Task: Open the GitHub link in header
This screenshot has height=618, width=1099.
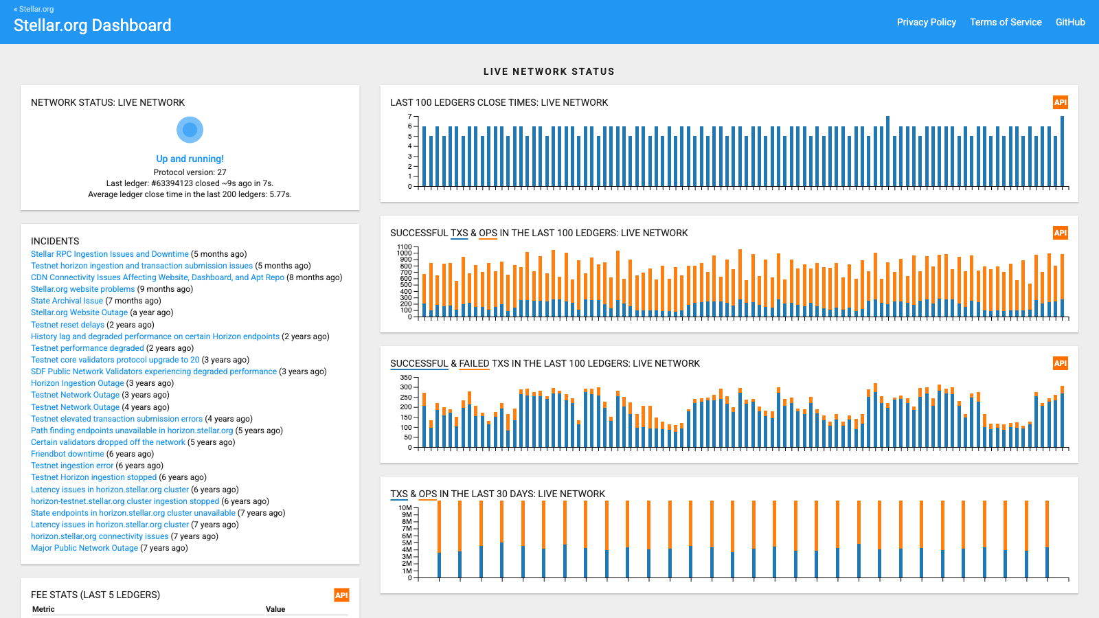Action: (x=1070, y=22)
